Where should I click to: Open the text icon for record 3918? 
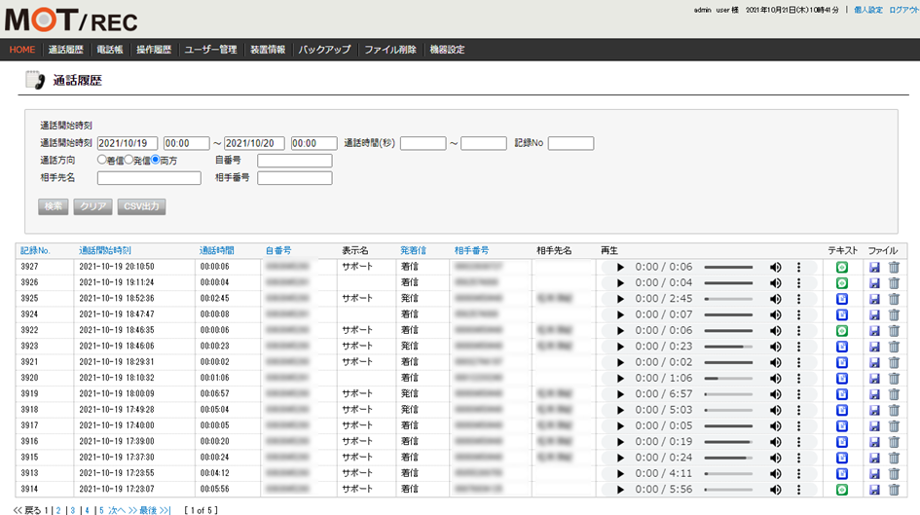coord(842,410)
